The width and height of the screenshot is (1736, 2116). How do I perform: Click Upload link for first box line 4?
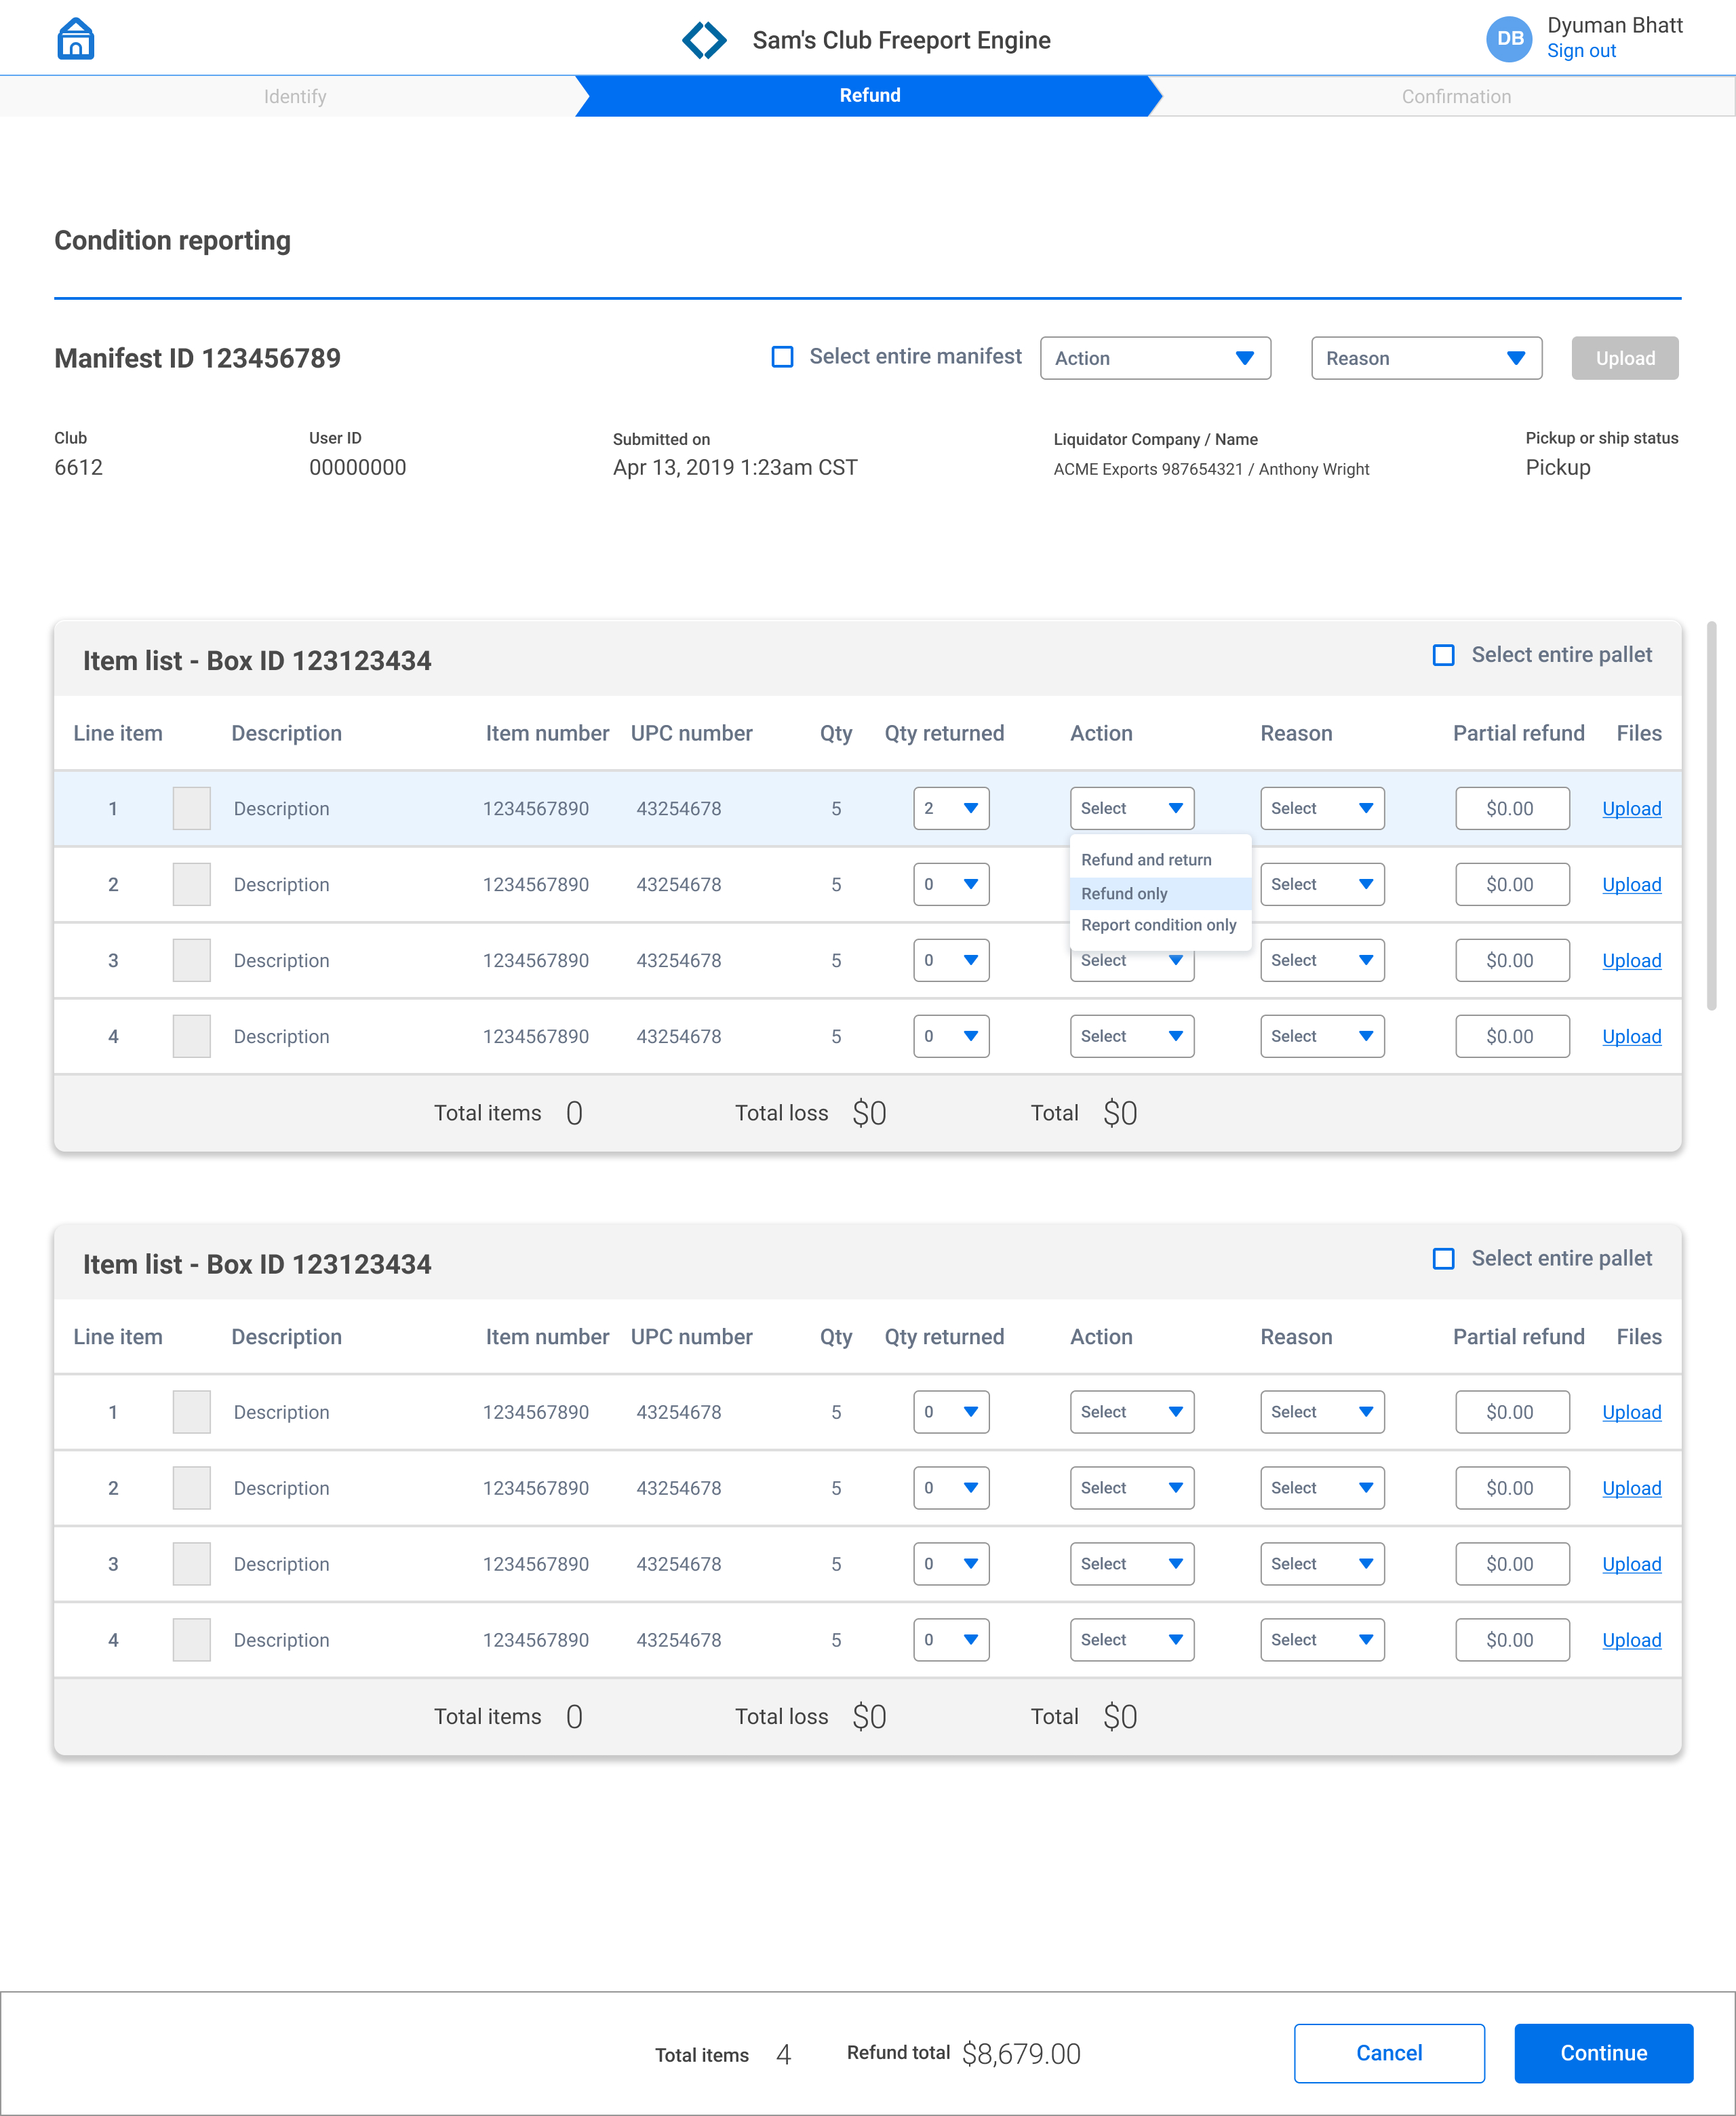pos(1631,1037)
